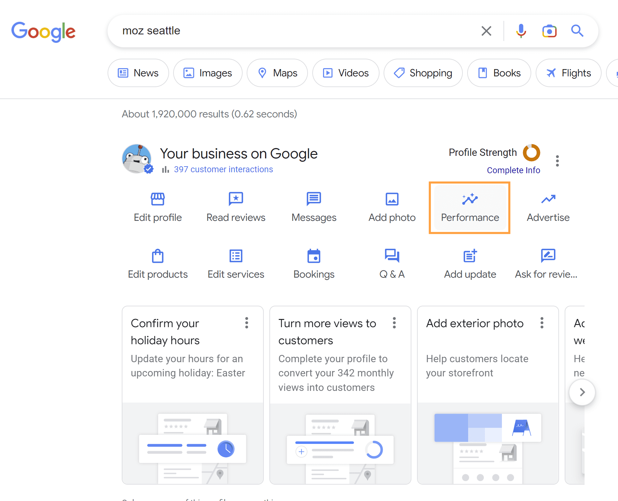Open menu on Add exterior photo card
Screen dimensions: 618x501
(x=542, y=323)
